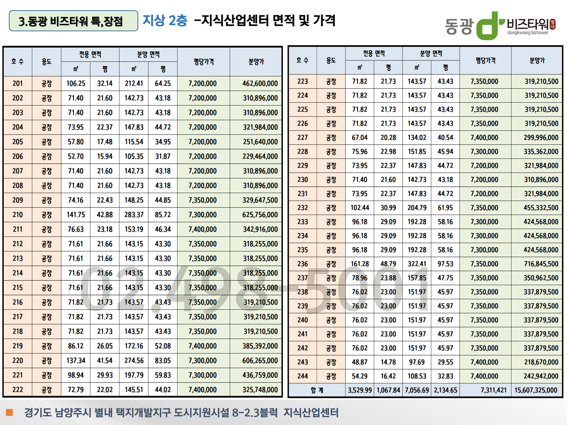567x425 pixels.
Task: Click the '분양가' header in the right table
Action: click(537, 60)
